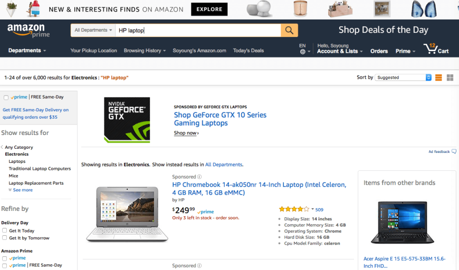Viewport: 459px width, 270px height.
Task: Open the All Departments search dropdown
Action: (x=93, y=30)
